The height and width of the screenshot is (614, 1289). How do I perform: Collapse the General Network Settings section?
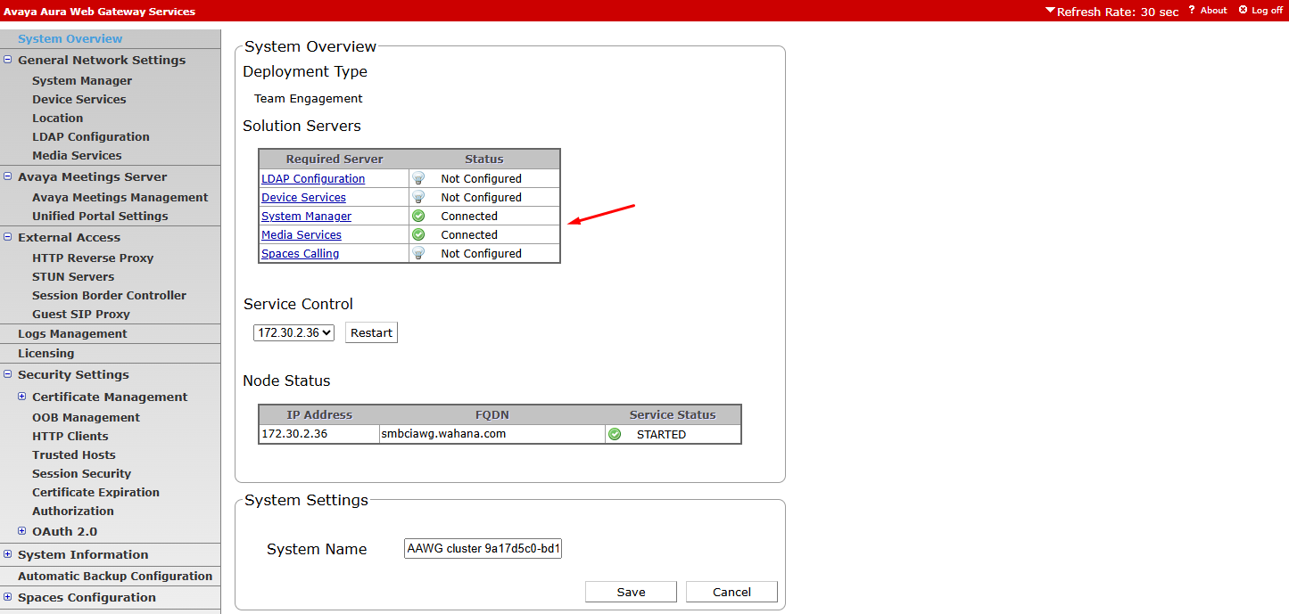click(x=8, y=60)
